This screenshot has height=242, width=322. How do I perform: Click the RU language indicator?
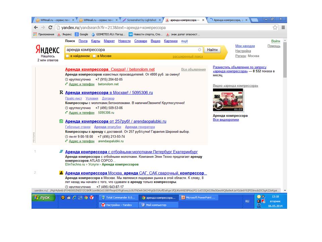(247, 201)
